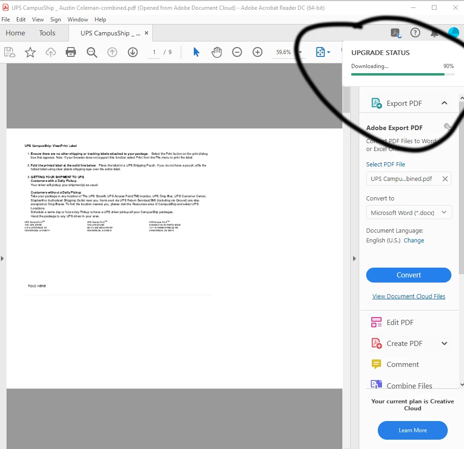
Task: Click the blue Convert button
Action: coord(409,275)
